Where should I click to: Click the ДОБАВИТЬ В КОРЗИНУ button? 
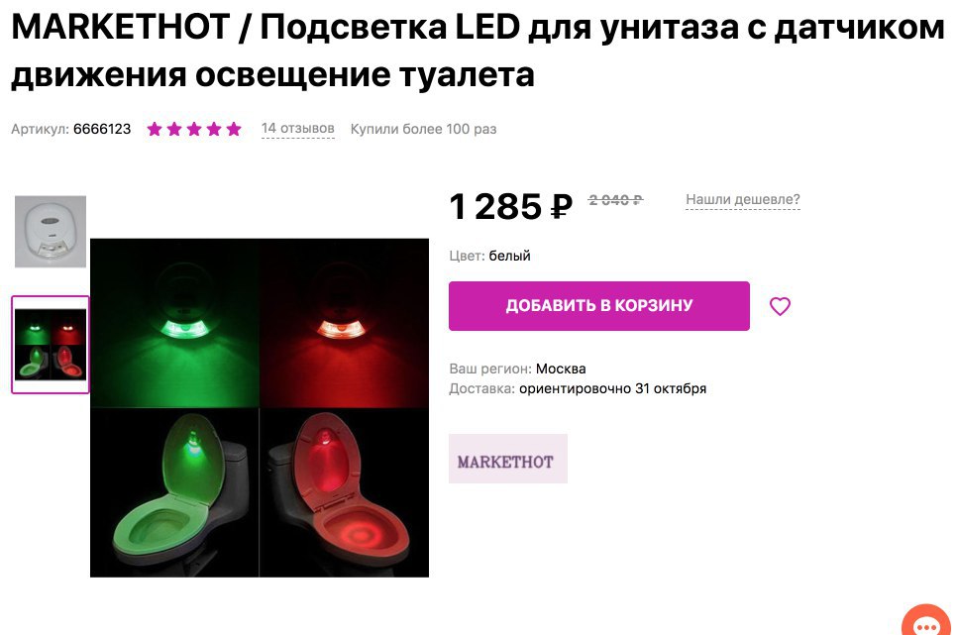[599, 306]
